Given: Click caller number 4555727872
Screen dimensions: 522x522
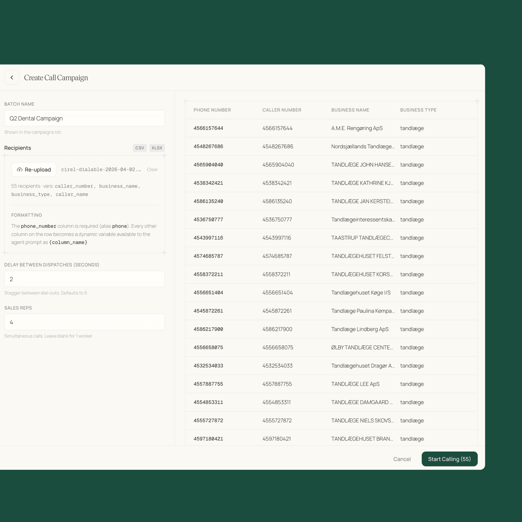Looking at the screenshot, I should coord(277,420).
